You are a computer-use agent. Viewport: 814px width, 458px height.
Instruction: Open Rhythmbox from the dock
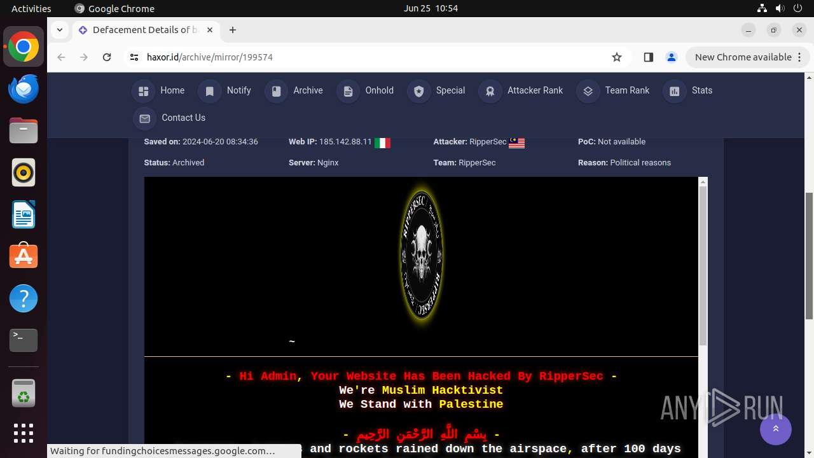coord(24,173)
